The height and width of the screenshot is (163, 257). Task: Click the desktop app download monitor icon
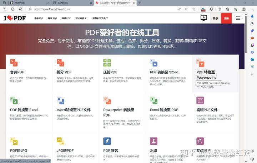[x=203, y=18]
